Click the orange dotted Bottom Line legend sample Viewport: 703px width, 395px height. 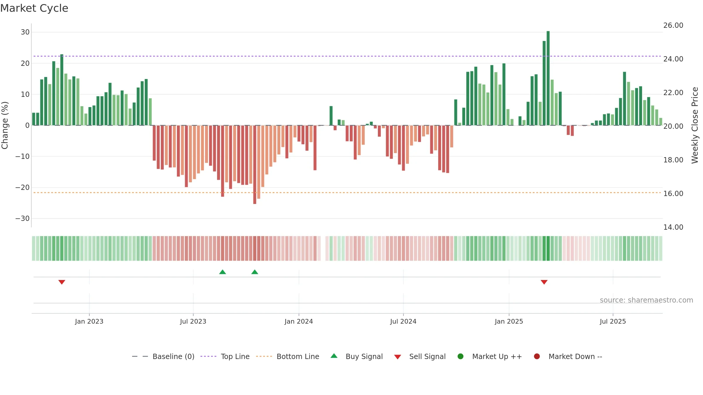click(x=264, y=356)
